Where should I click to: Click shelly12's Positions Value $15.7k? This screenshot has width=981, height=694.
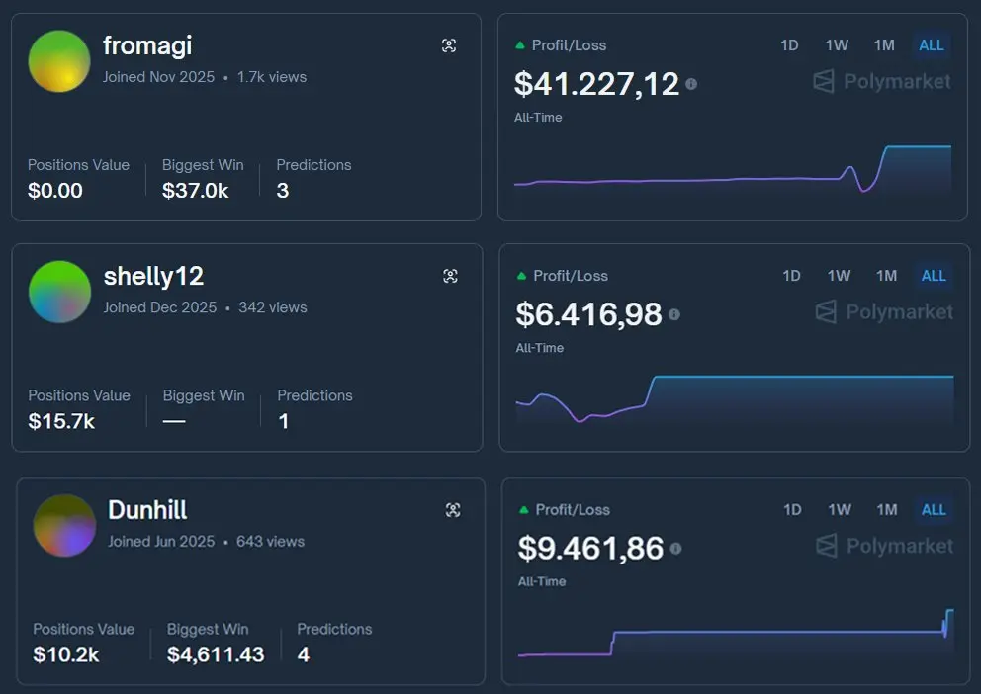61,421
